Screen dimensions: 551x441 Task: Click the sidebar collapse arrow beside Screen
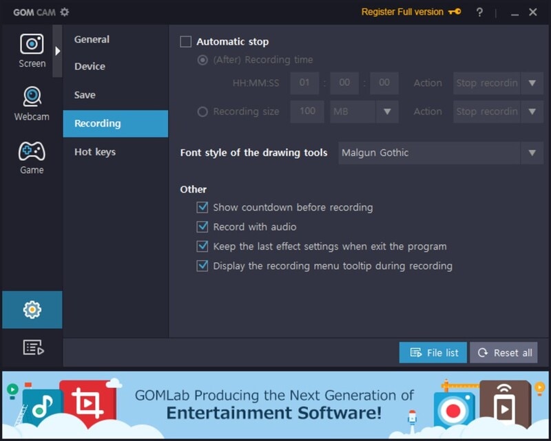click(57, 51)
